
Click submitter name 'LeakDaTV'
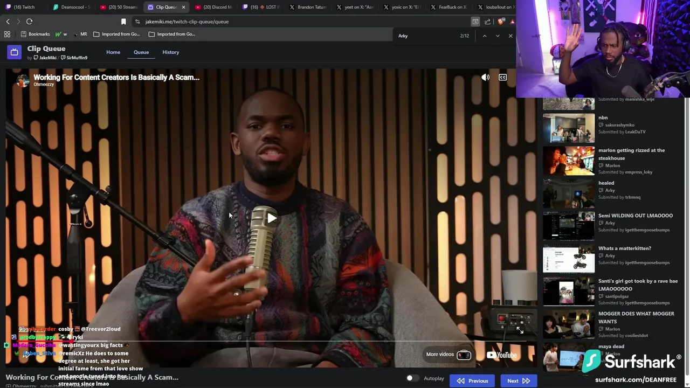[635, 131]
